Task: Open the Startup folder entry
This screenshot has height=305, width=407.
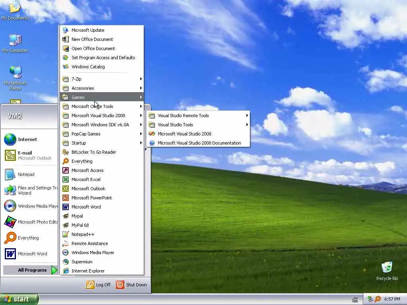Action: point(102,143)
